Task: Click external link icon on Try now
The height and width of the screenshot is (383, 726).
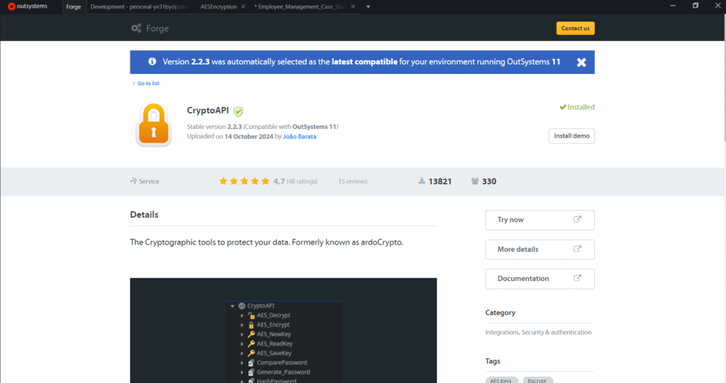Action: (x=577, y=220)
